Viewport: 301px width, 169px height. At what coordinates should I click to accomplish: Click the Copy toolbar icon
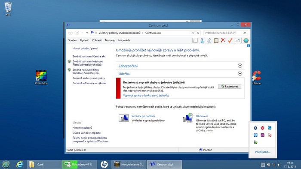click(209, 40)
